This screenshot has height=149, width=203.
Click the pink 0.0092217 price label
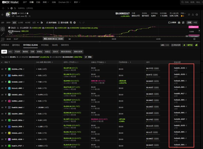coord(193,27)
